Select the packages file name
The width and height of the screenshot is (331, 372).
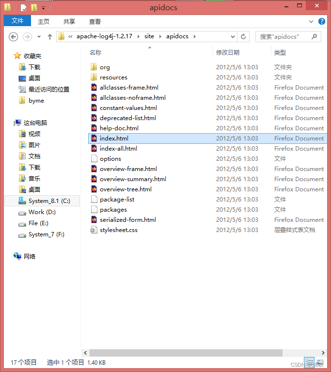[x=113, y=210]
